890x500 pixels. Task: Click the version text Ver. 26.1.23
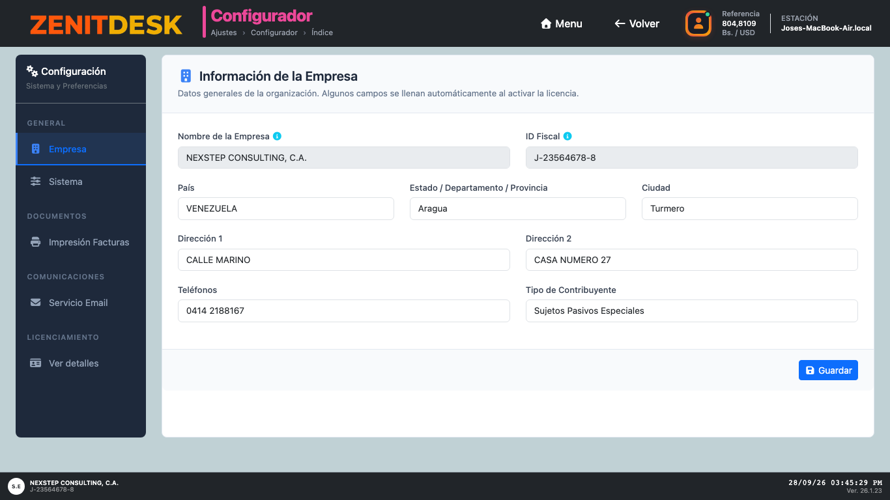pyautogui.click(x=864, y=491)
